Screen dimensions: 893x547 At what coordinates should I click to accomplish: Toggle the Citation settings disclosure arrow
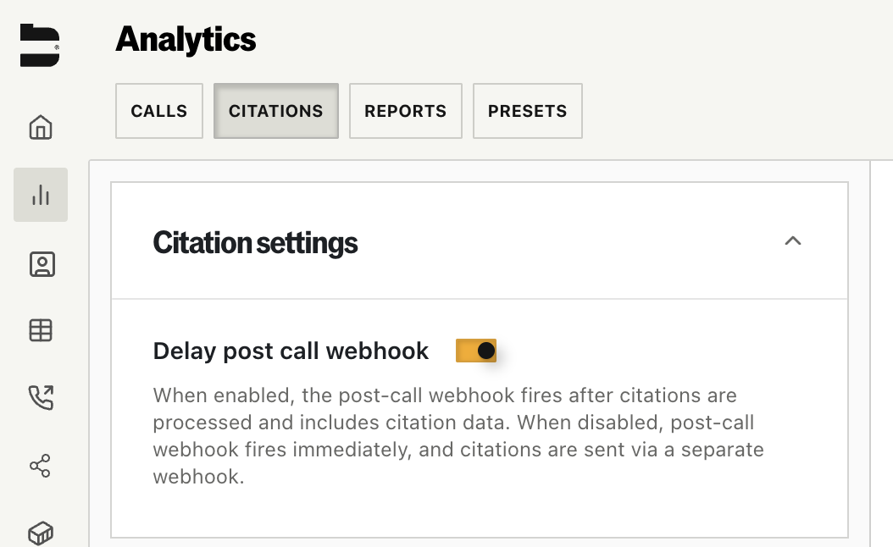click(x=793, y=240)
